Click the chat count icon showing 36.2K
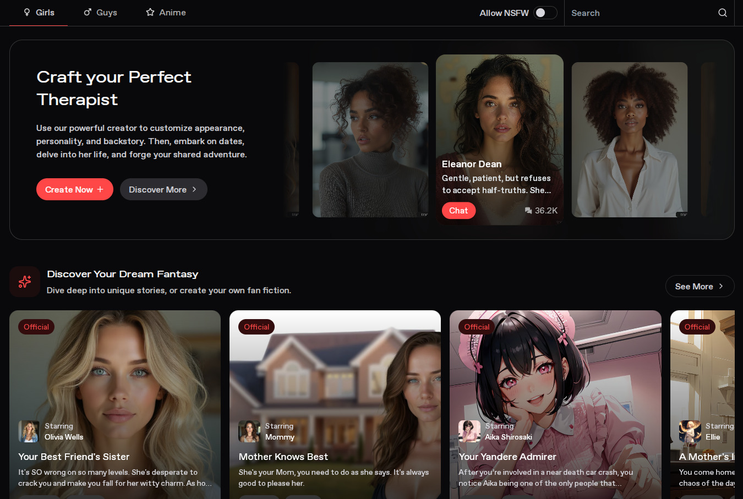Screen dimensions: 743x499 (x=528, y=211)
